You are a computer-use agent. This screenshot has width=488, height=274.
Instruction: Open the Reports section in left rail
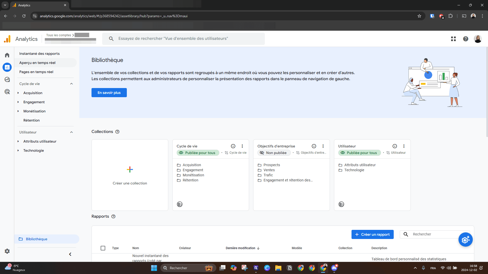point(7,67)
